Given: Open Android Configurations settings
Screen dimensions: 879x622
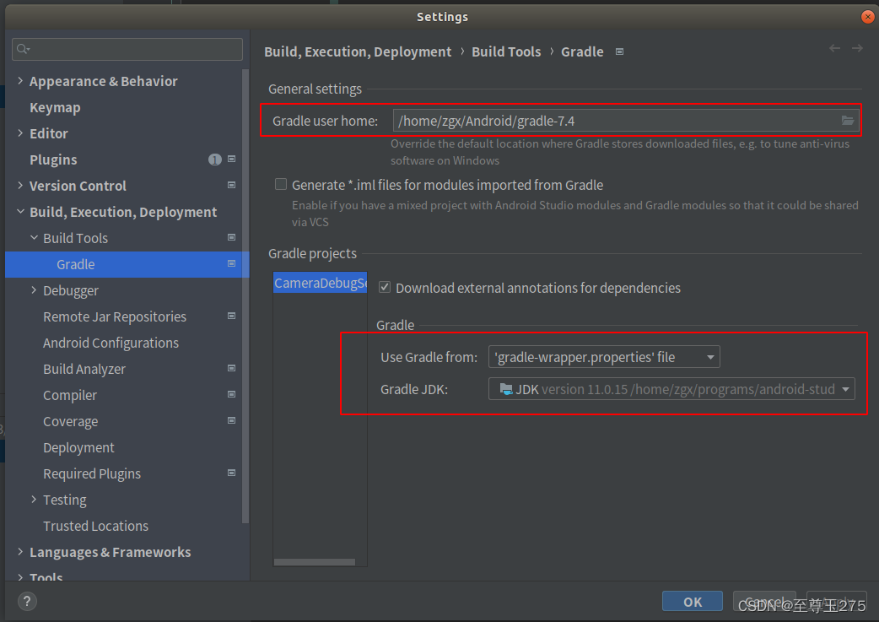Looking at the screenshot, I should 111,343.
